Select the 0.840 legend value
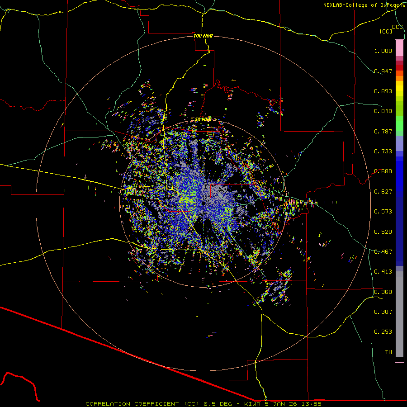Image resolution: width=407 pixels, height=407 pixels. coord(383,111)
